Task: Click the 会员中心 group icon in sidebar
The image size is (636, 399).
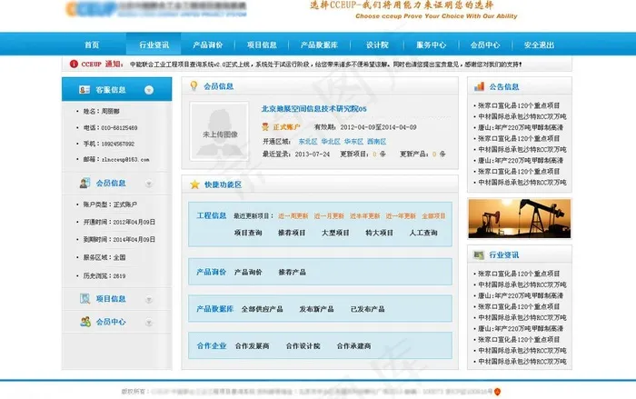Action: (x=84, y=321)
